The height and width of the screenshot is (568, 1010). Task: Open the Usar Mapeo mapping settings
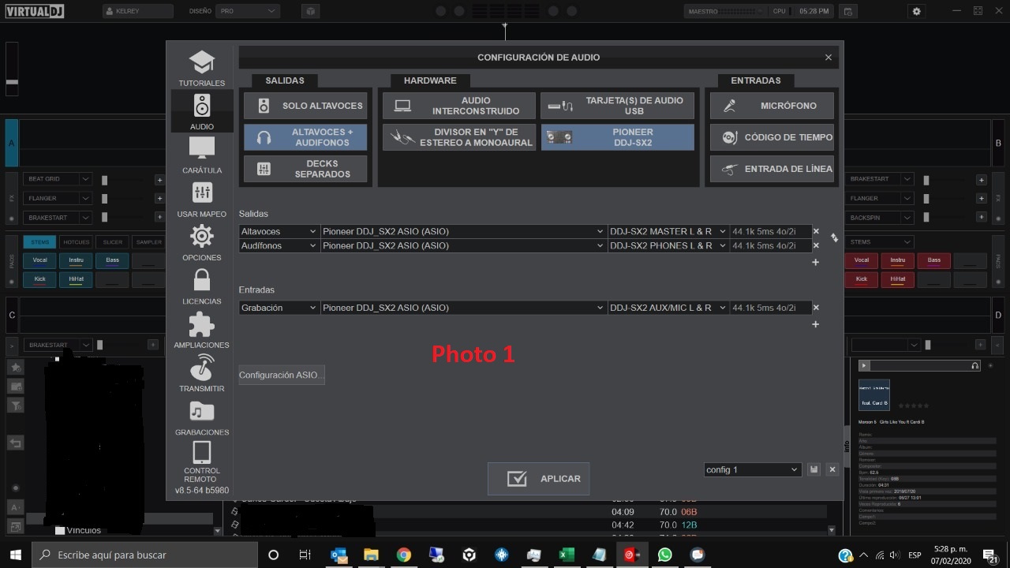point(201,199)
